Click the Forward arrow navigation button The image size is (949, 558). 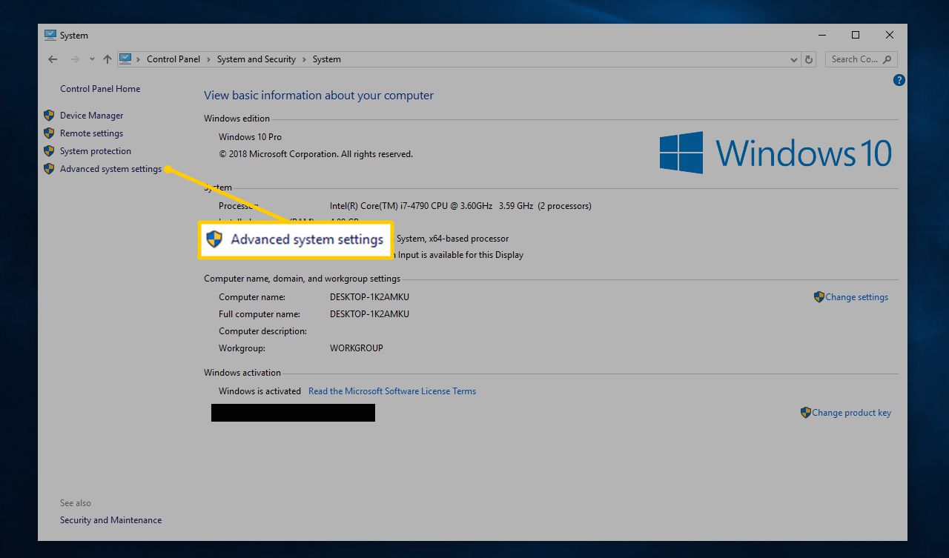point(74,59)
